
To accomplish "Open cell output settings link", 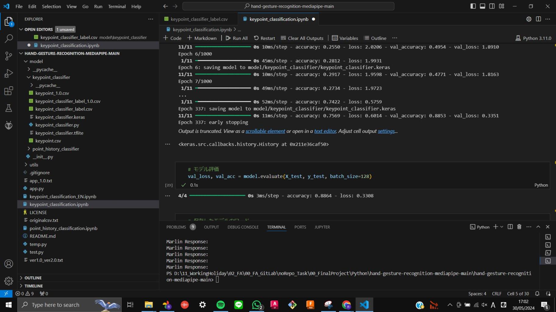I will click(x=386, y=131).
